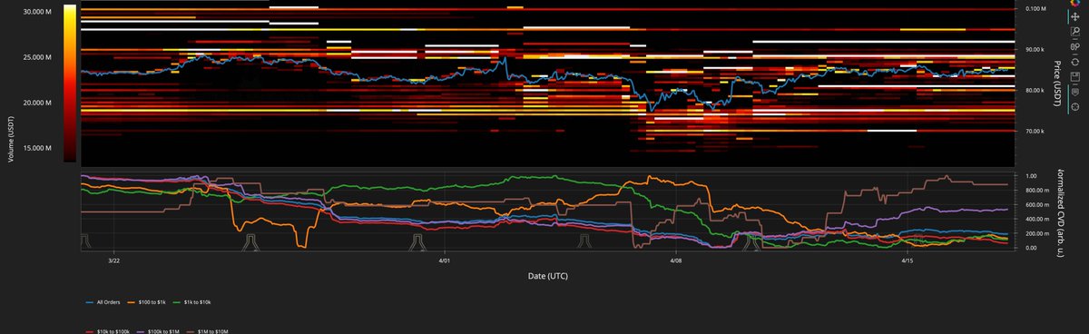The image size is (1089, 334).
Task: Select the Box Zoom tool
Action: tap(1074, 31)
